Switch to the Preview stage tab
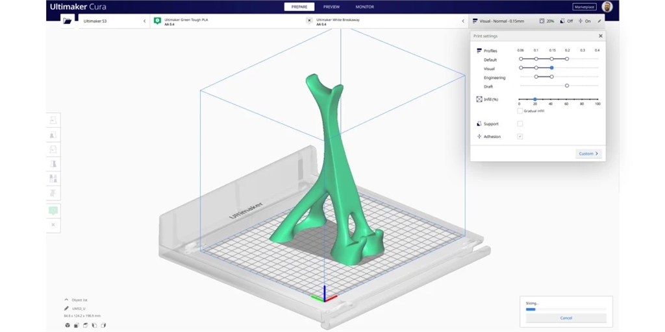665x332 pixels. tap(331, 6)
